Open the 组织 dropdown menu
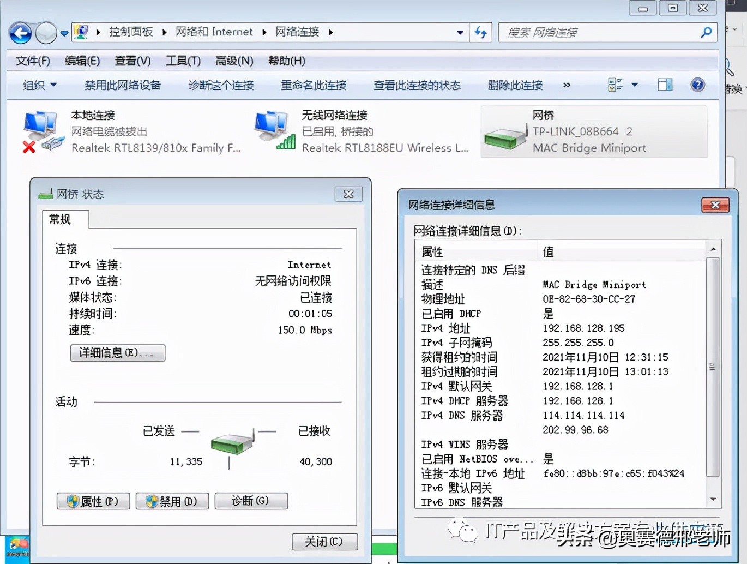Image resolution: width=747 pixels, height=564 pixels. pyautogui.click(x=39, y=85)
